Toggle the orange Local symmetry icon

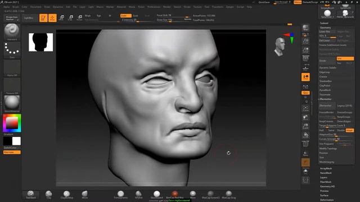305,77
